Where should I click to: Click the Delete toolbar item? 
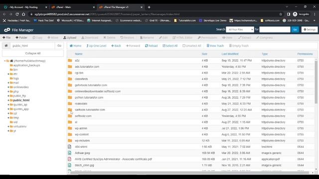[109, 38]
